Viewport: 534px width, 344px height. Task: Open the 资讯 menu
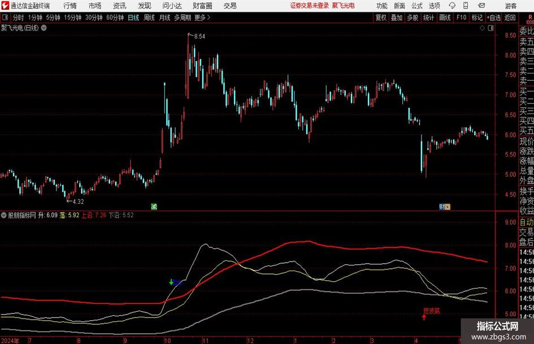click(x=120, y=6)
